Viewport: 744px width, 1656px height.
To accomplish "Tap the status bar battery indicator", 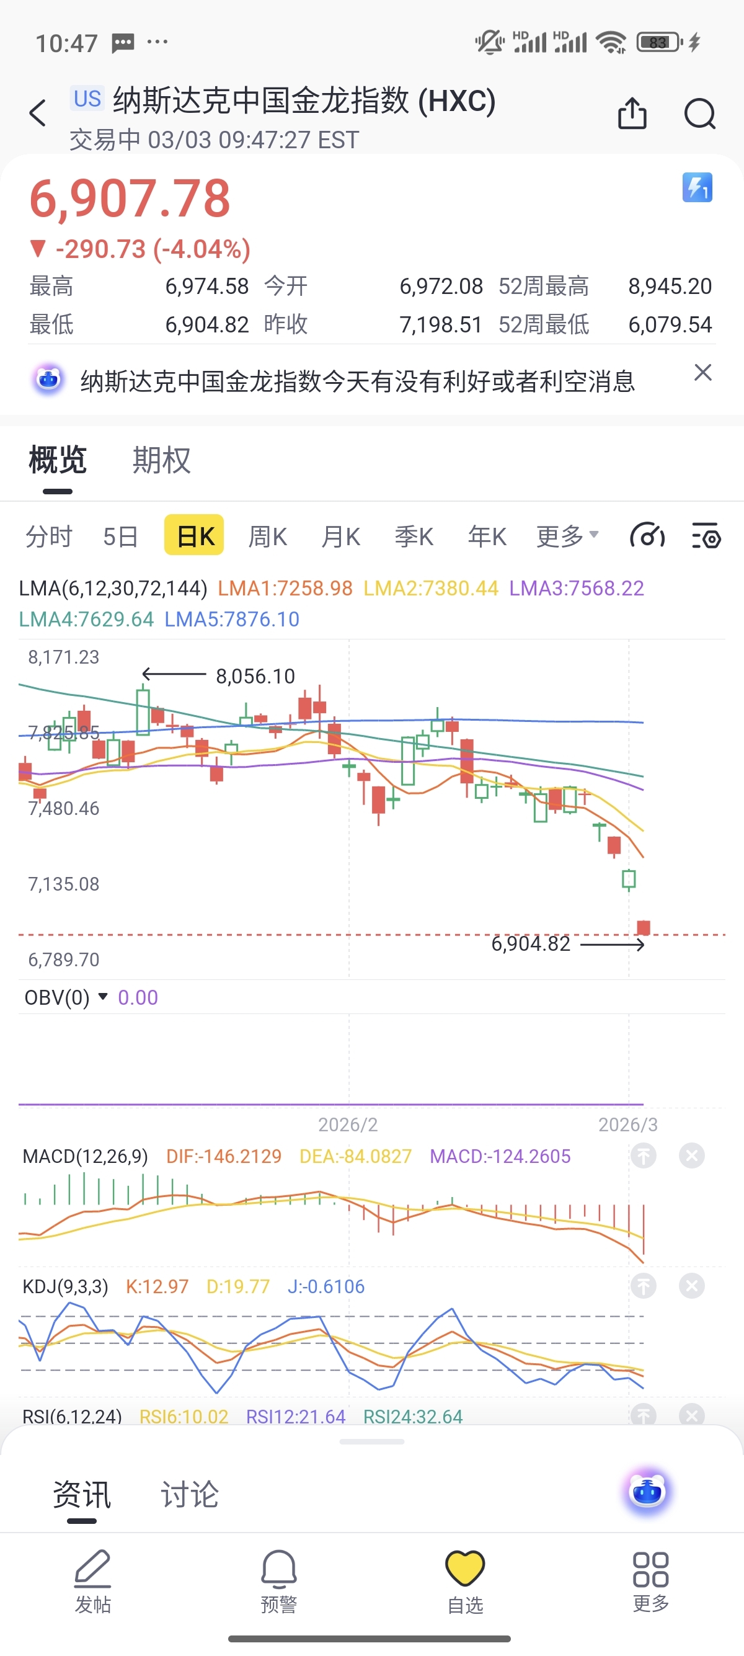I will [660, 42].
